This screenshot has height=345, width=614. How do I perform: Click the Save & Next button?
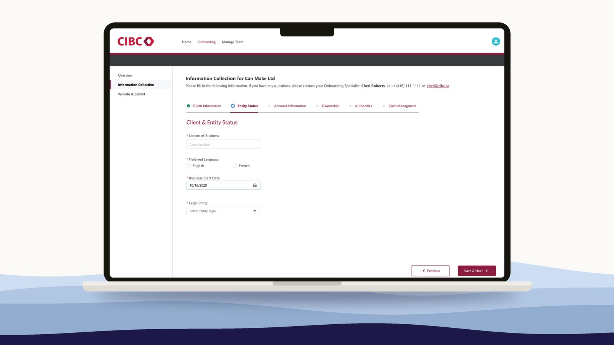pyautogui.click(x=477, y=271)
